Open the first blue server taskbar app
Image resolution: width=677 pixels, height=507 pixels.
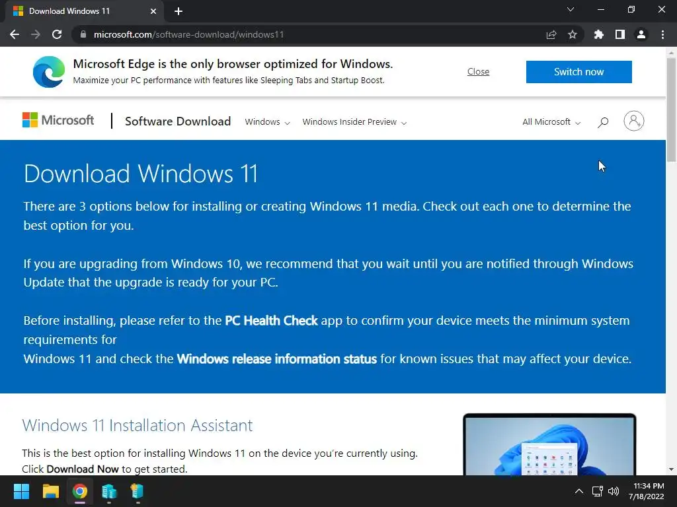tap(109, 491)
